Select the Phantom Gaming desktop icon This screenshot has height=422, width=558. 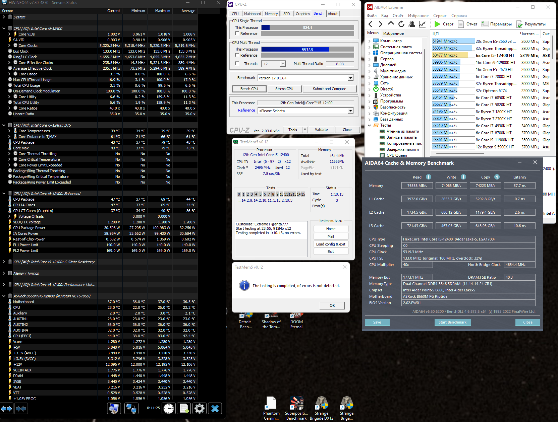click(x=271, y=408)
